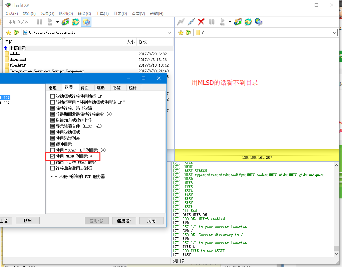Open the 帮助(H) menu
Image resolution: width=342 pixels, height=267 pixels.
156,14
